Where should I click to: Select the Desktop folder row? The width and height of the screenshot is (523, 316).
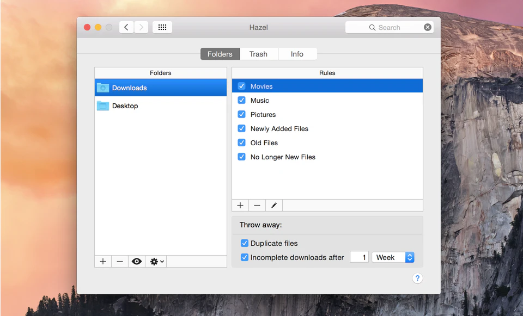coord(160,106)
